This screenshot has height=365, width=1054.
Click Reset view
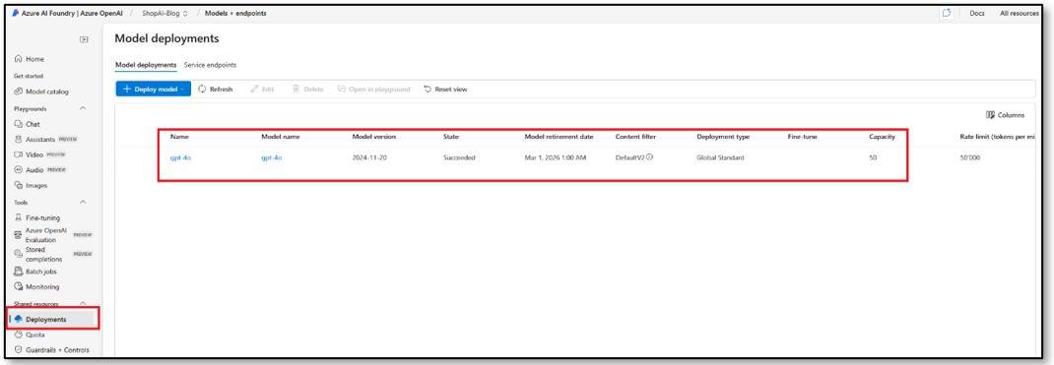tap(445, 90)
